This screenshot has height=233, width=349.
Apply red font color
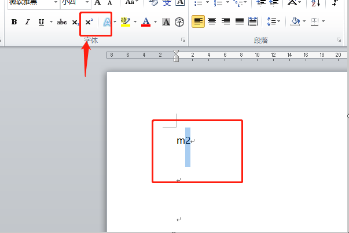[x=146, y=22]
